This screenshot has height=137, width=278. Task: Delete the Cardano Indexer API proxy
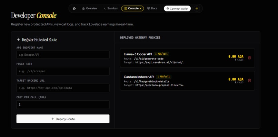tap(249, 80)
